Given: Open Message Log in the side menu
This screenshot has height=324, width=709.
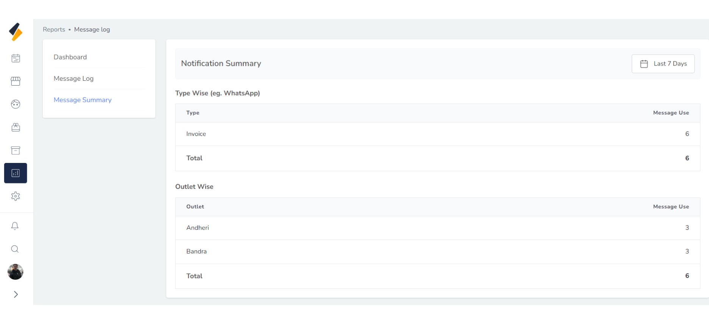Looking at the screenshot, I should [73, 78].
